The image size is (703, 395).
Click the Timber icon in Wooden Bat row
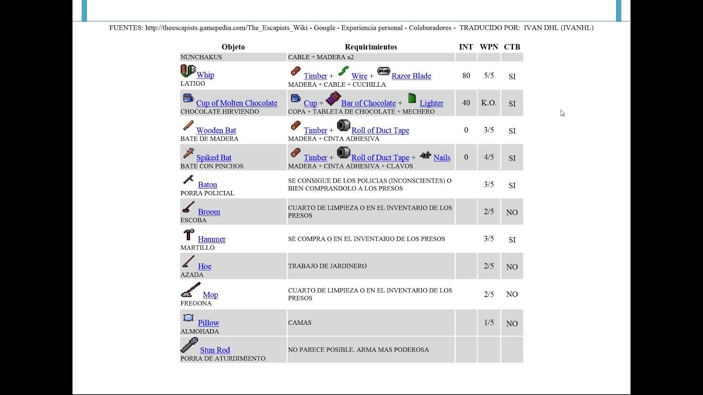coord(295,126)
